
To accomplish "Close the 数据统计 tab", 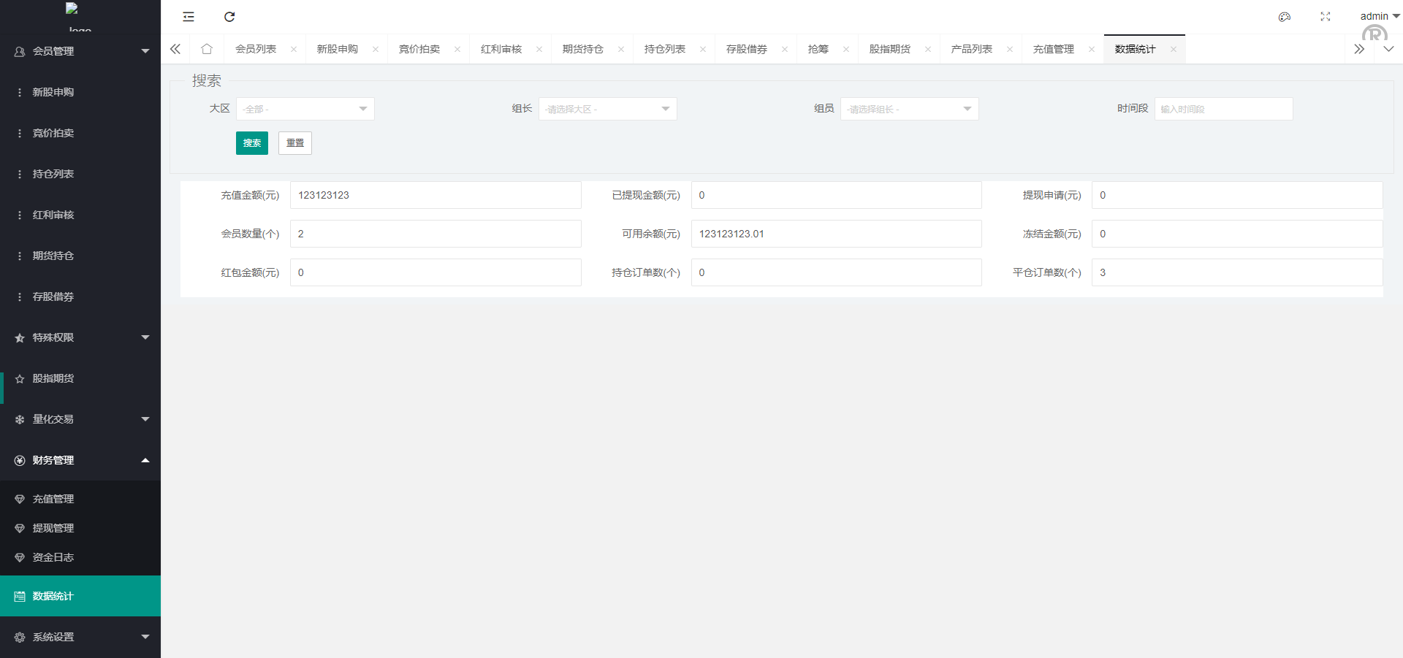I will tap(1174, 50).
